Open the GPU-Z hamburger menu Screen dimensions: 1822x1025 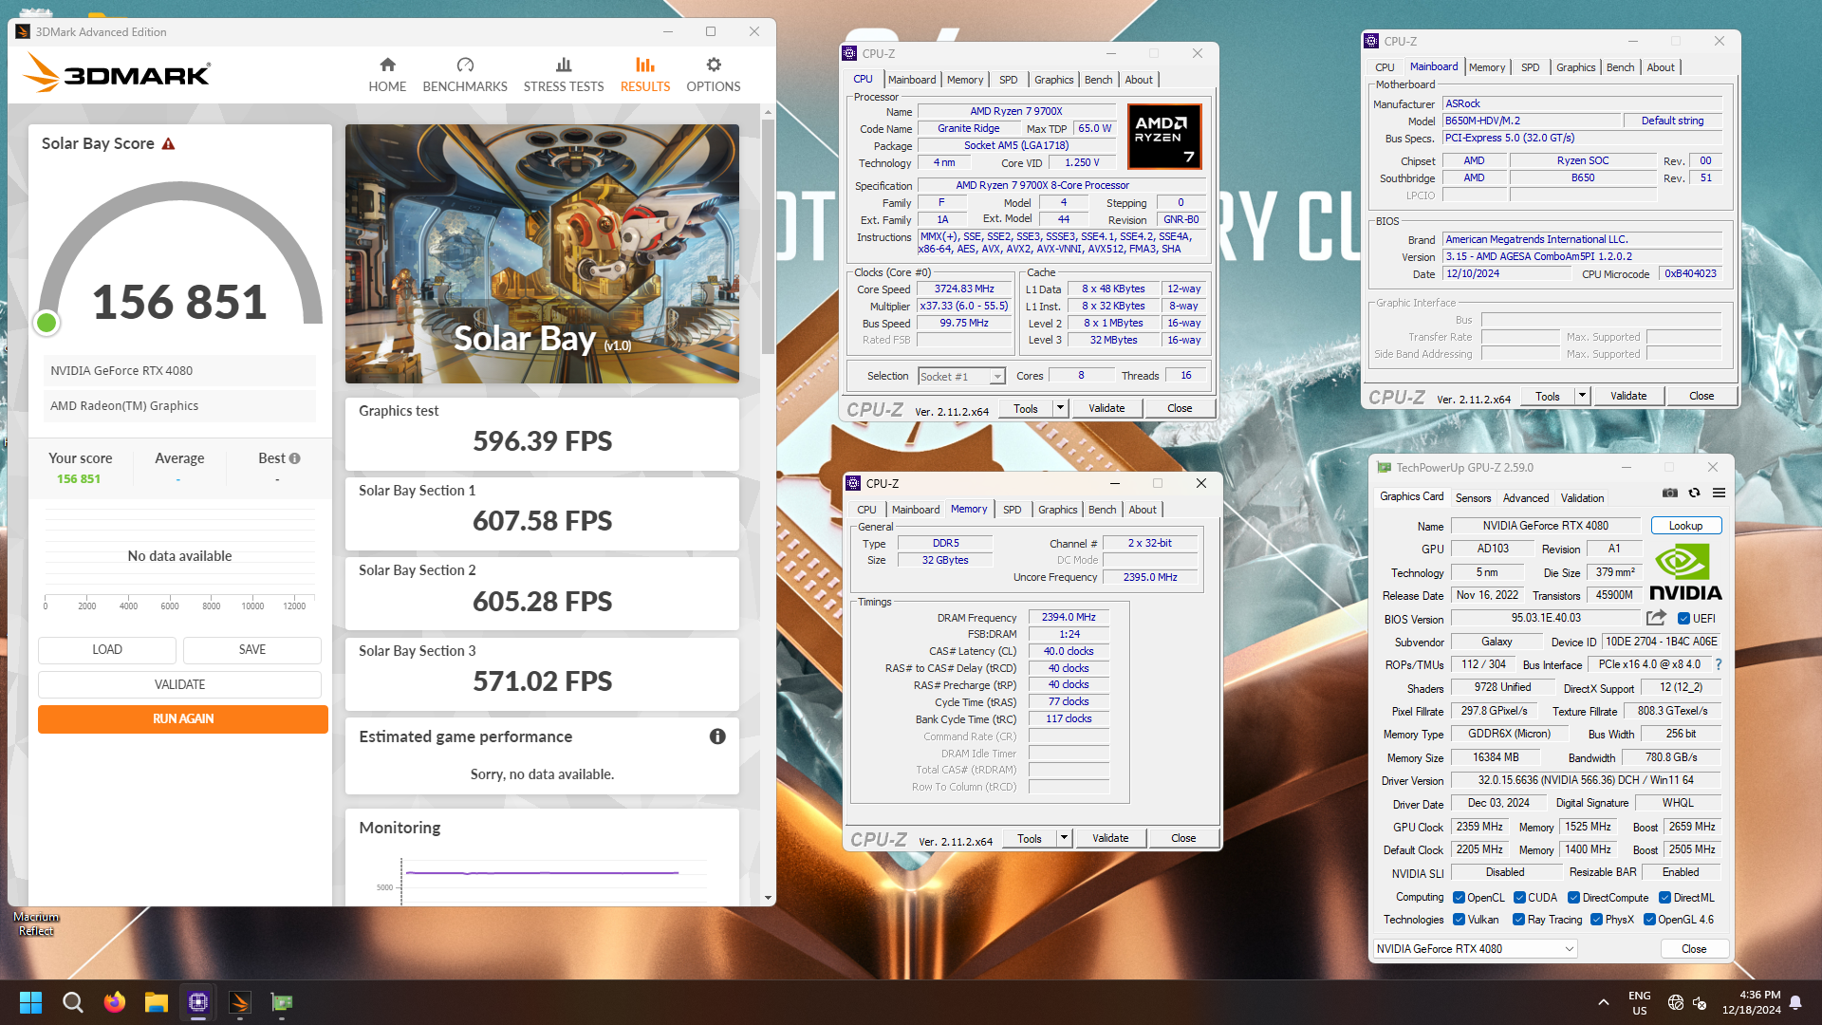tap(1719, 493)
